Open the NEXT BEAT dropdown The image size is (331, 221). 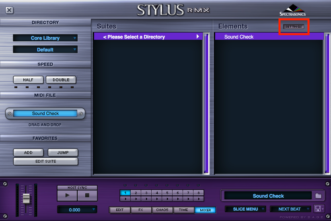[x=290, y=209]
